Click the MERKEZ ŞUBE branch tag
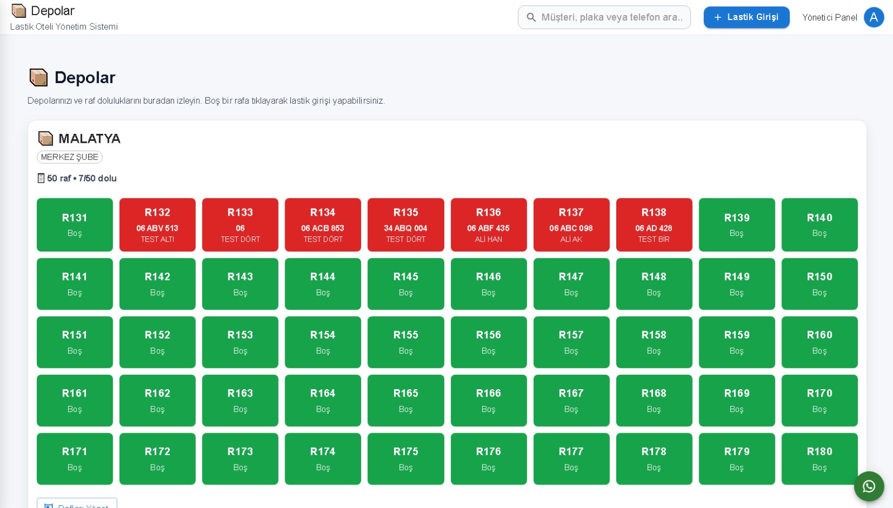 [70, 157]
